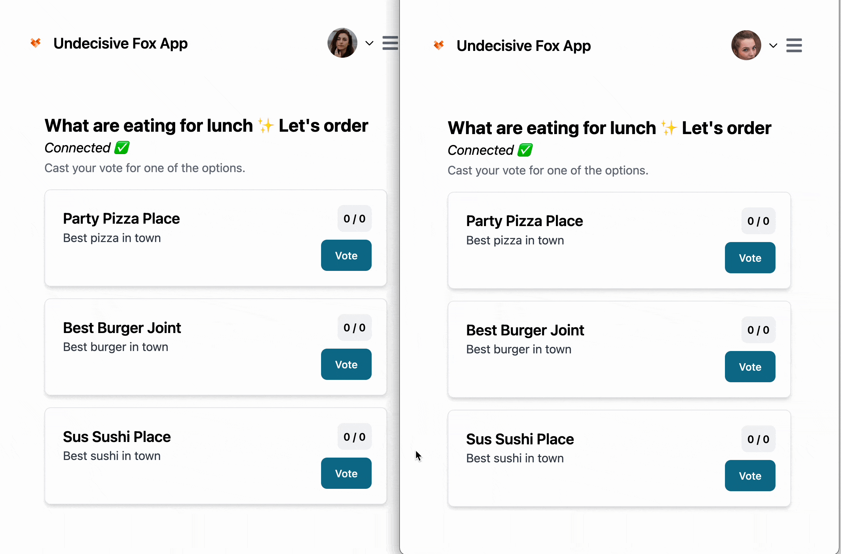Click Sus Sushi Place vote count, right window
Image resolution: width=841 pixels, height=554 pixels.
point(758,439)
